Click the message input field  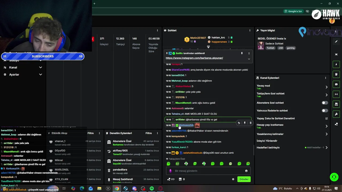click(208, 171)
